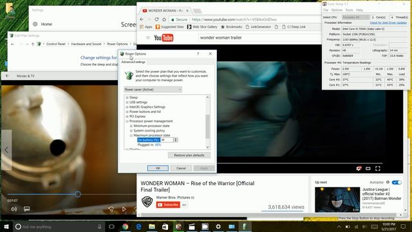
Task: Click the Movies & TV seek slider handle
Action: tap(77, 194)
